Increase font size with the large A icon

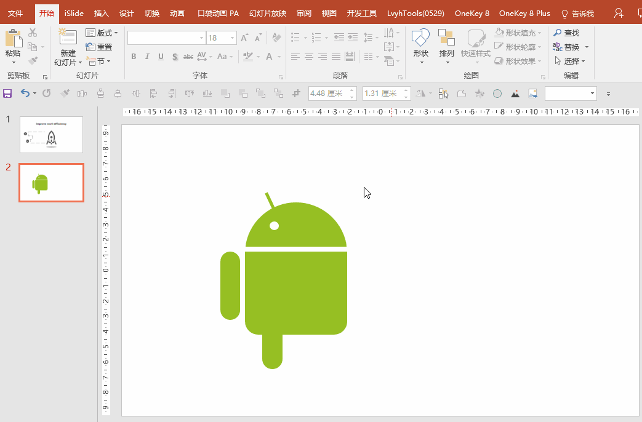pos(244,38)
